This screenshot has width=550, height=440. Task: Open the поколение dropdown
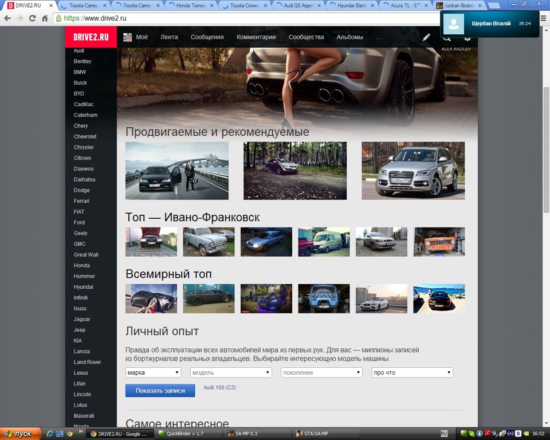point(321,372)
